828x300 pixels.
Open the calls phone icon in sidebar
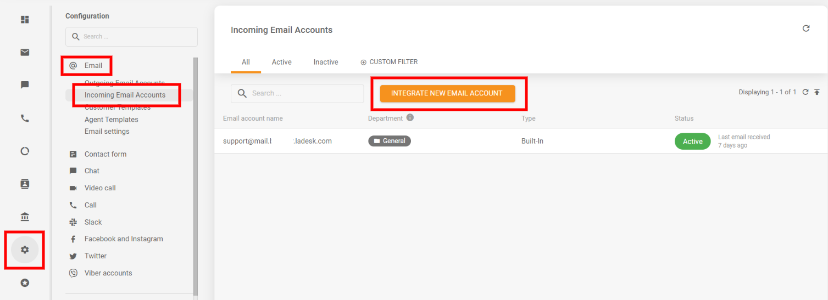(x=25, y=118)
